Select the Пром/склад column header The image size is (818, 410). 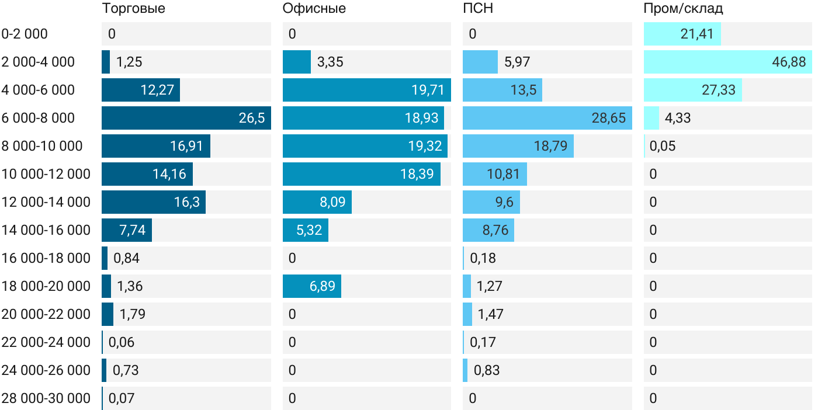pyautogui.click(x=683, y=8)
